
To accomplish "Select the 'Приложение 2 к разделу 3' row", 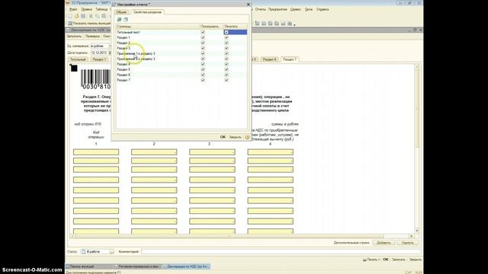I will (181, 59).
